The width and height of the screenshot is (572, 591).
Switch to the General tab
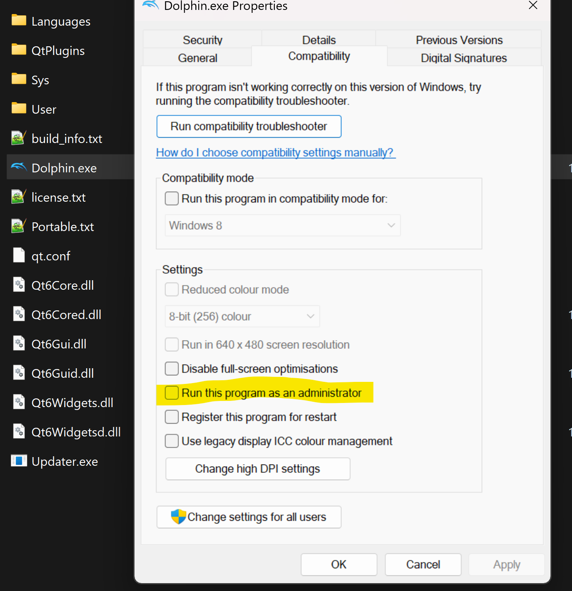(197, 57)
